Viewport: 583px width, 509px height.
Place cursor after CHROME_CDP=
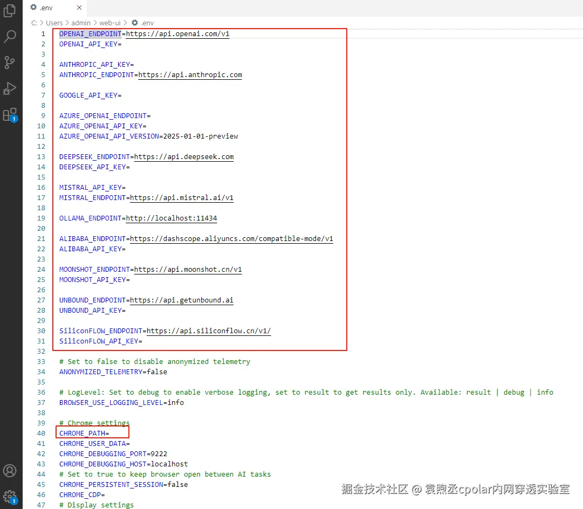[x=105, y=495]
